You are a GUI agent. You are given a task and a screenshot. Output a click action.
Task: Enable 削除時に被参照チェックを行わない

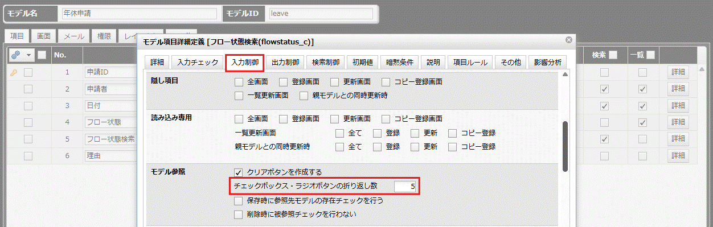pos(239,214)
